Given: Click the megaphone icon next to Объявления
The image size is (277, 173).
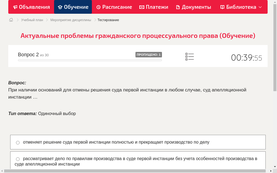Looking at the screenshot, I should point(15,7).
